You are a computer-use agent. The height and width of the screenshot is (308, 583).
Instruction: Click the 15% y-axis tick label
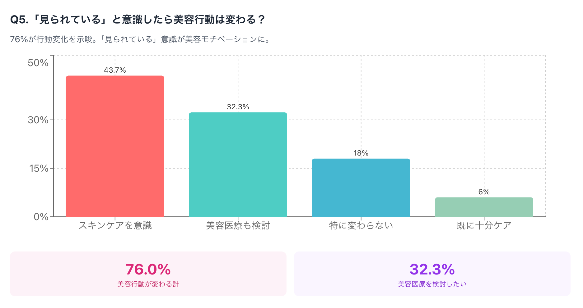pyautogui.click(x=39, y=168)
